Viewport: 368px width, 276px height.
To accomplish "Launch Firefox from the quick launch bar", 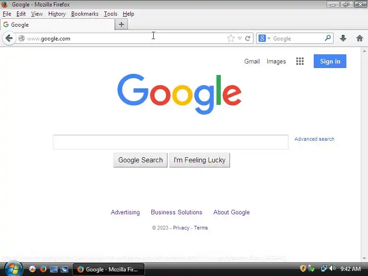I will click(43, 269).
